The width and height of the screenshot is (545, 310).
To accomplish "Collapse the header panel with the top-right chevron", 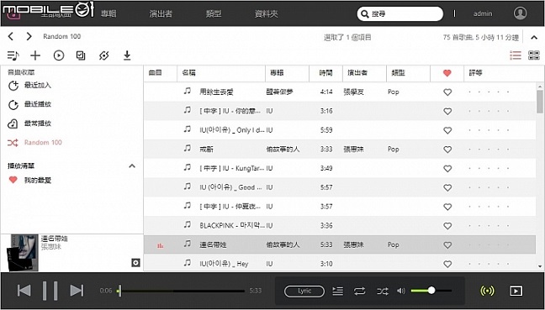I will pyautogui.click(x=534, y=37).
